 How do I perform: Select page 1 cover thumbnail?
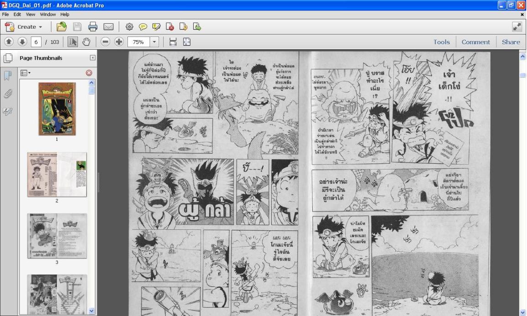pyautogui.click(x=57, y=109)
